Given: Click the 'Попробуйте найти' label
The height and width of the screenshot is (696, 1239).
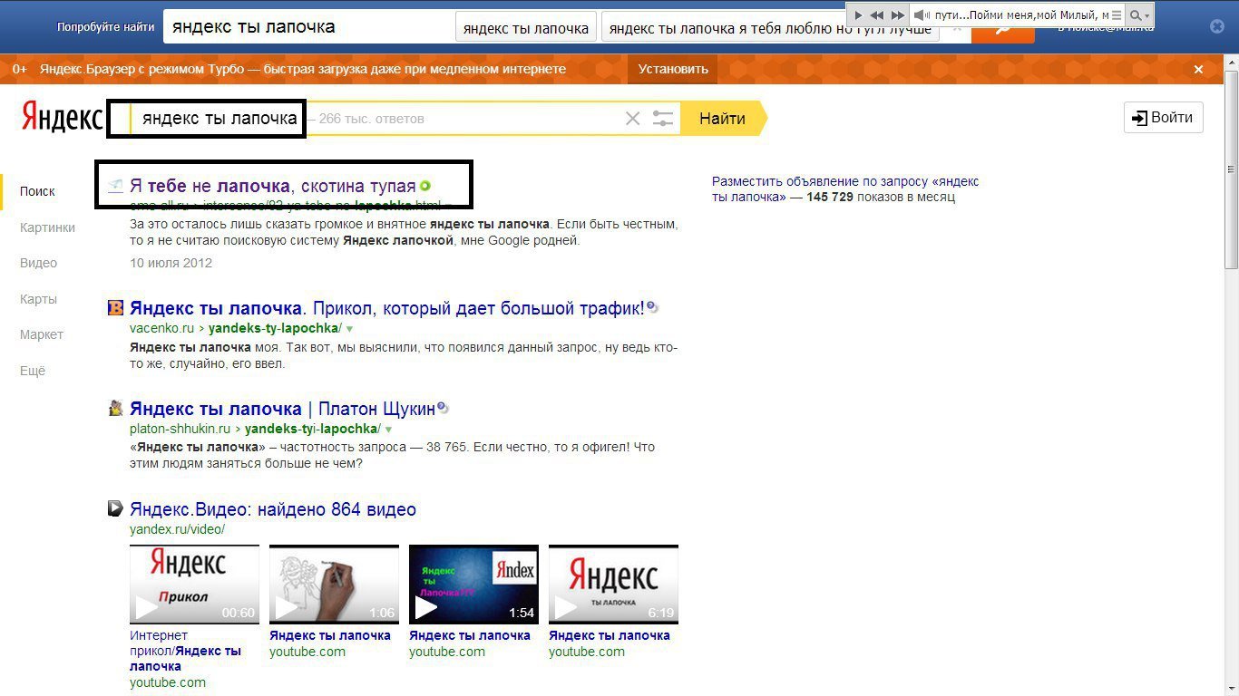Looking at the screenshot, I should pyautogui.click(x=105, y=27).
